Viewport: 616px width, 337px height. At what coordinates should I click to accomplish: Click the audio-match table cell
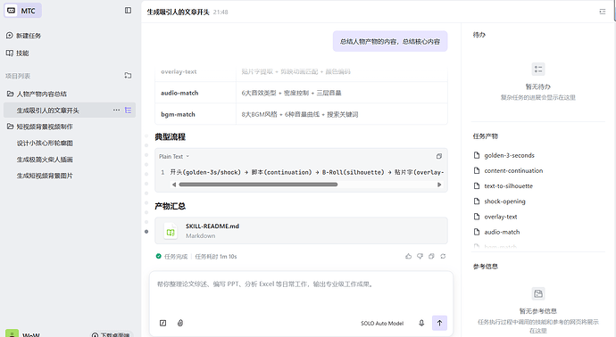(196, 93)
